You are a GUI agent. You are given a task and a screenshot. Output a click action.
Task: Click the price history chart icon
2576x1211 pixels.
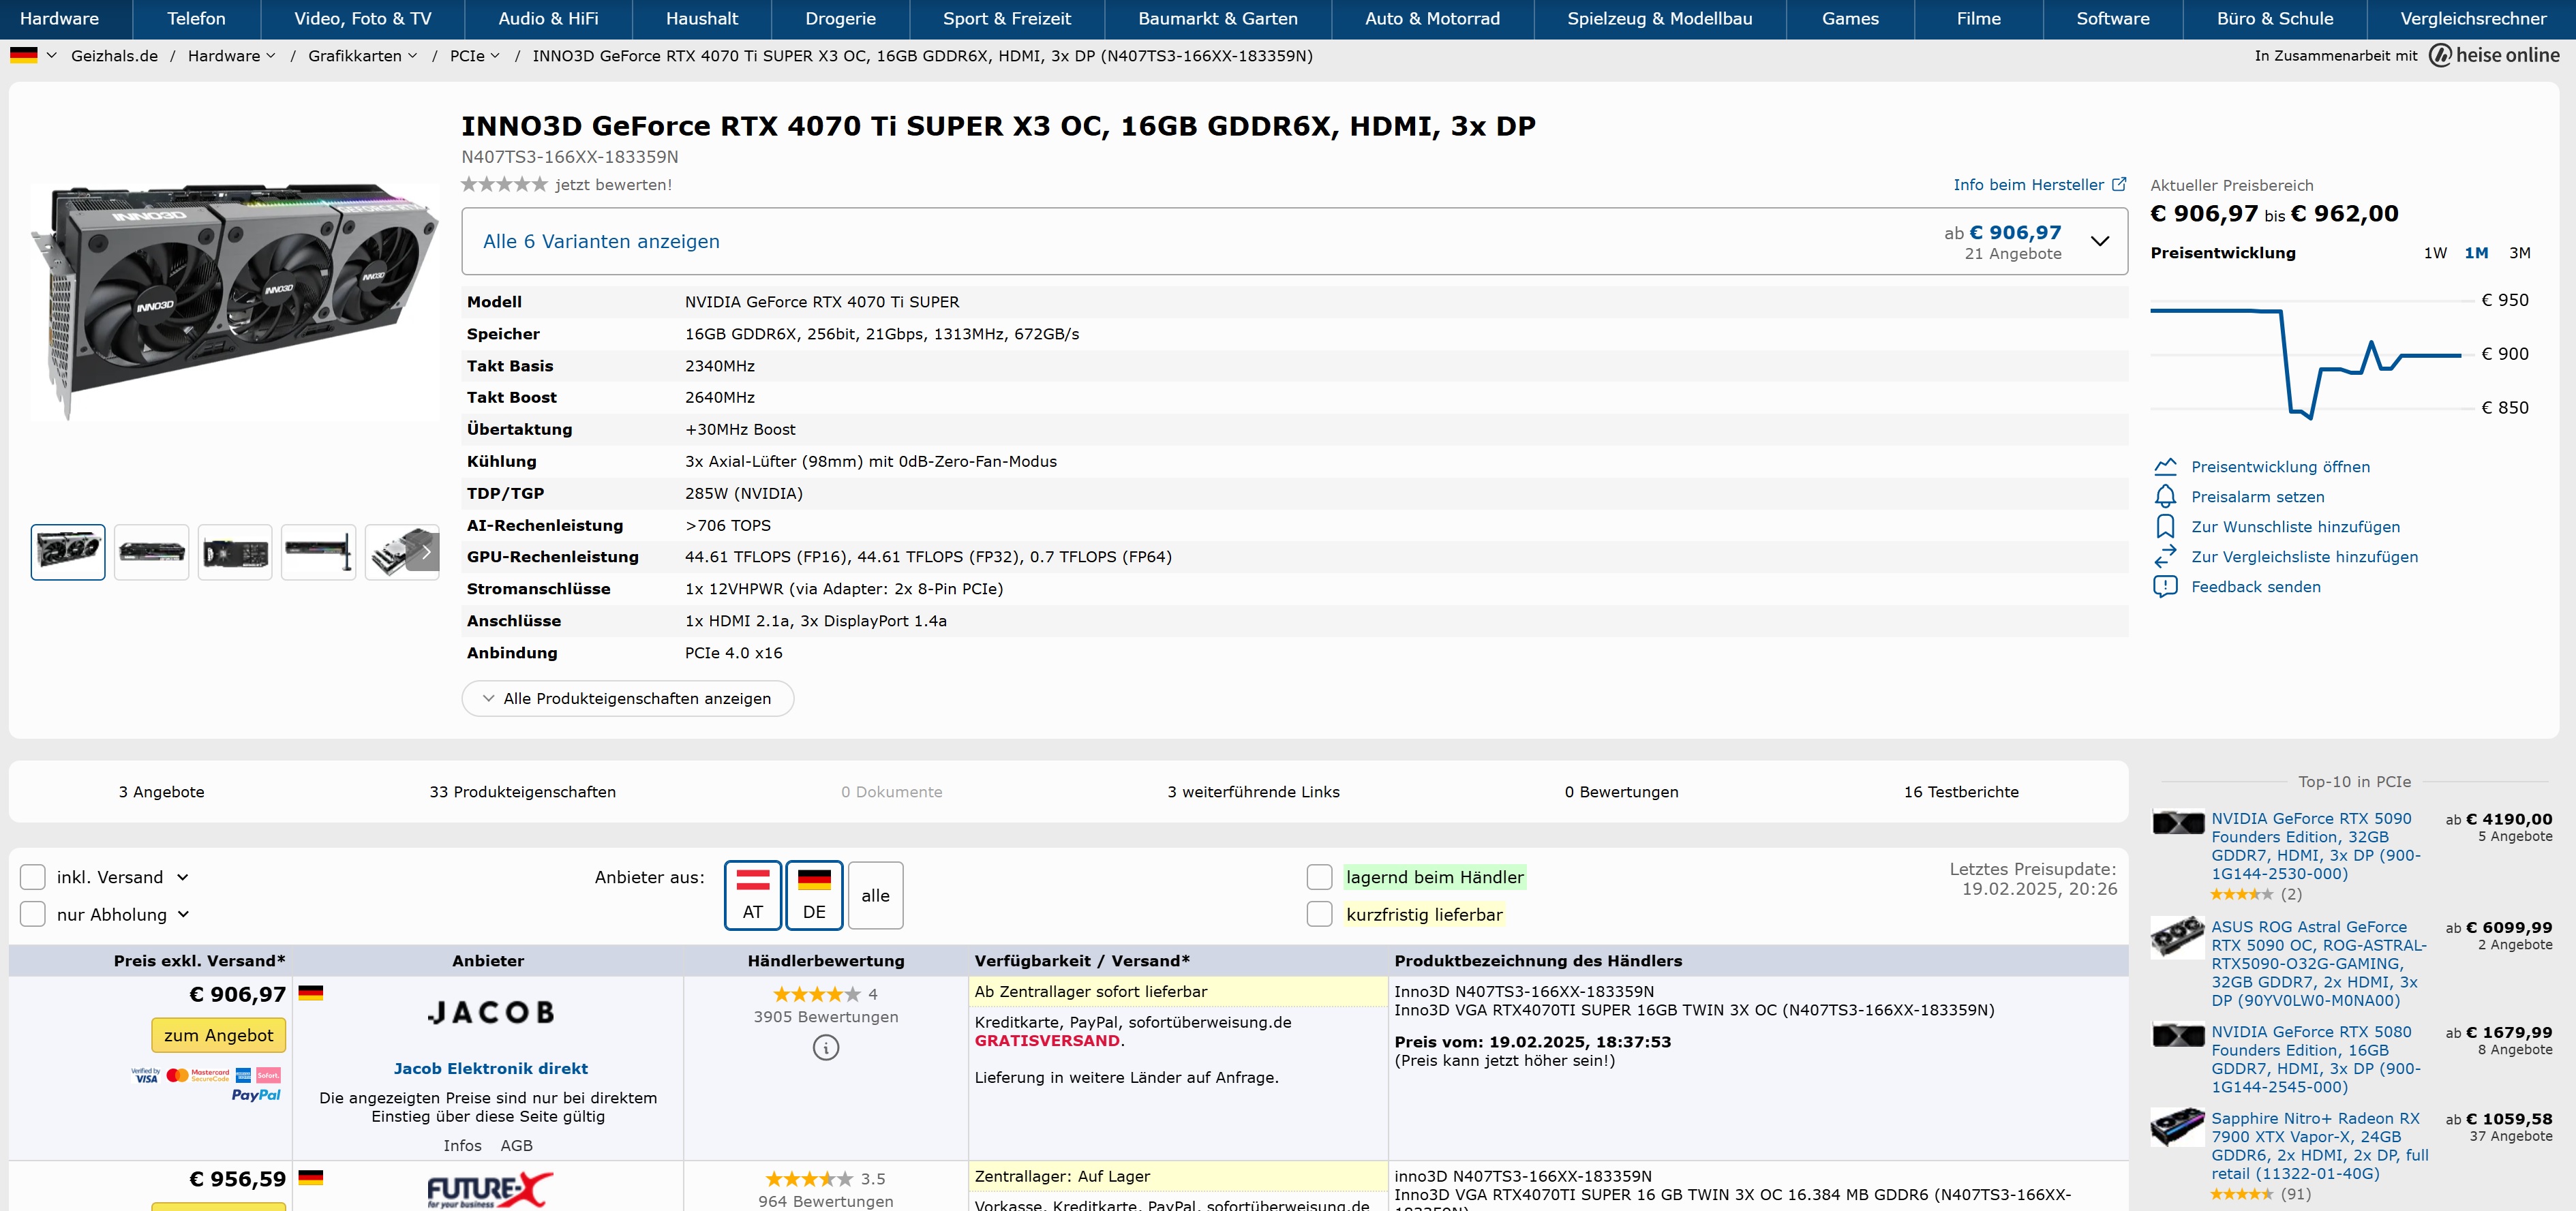coord(2165,467)
